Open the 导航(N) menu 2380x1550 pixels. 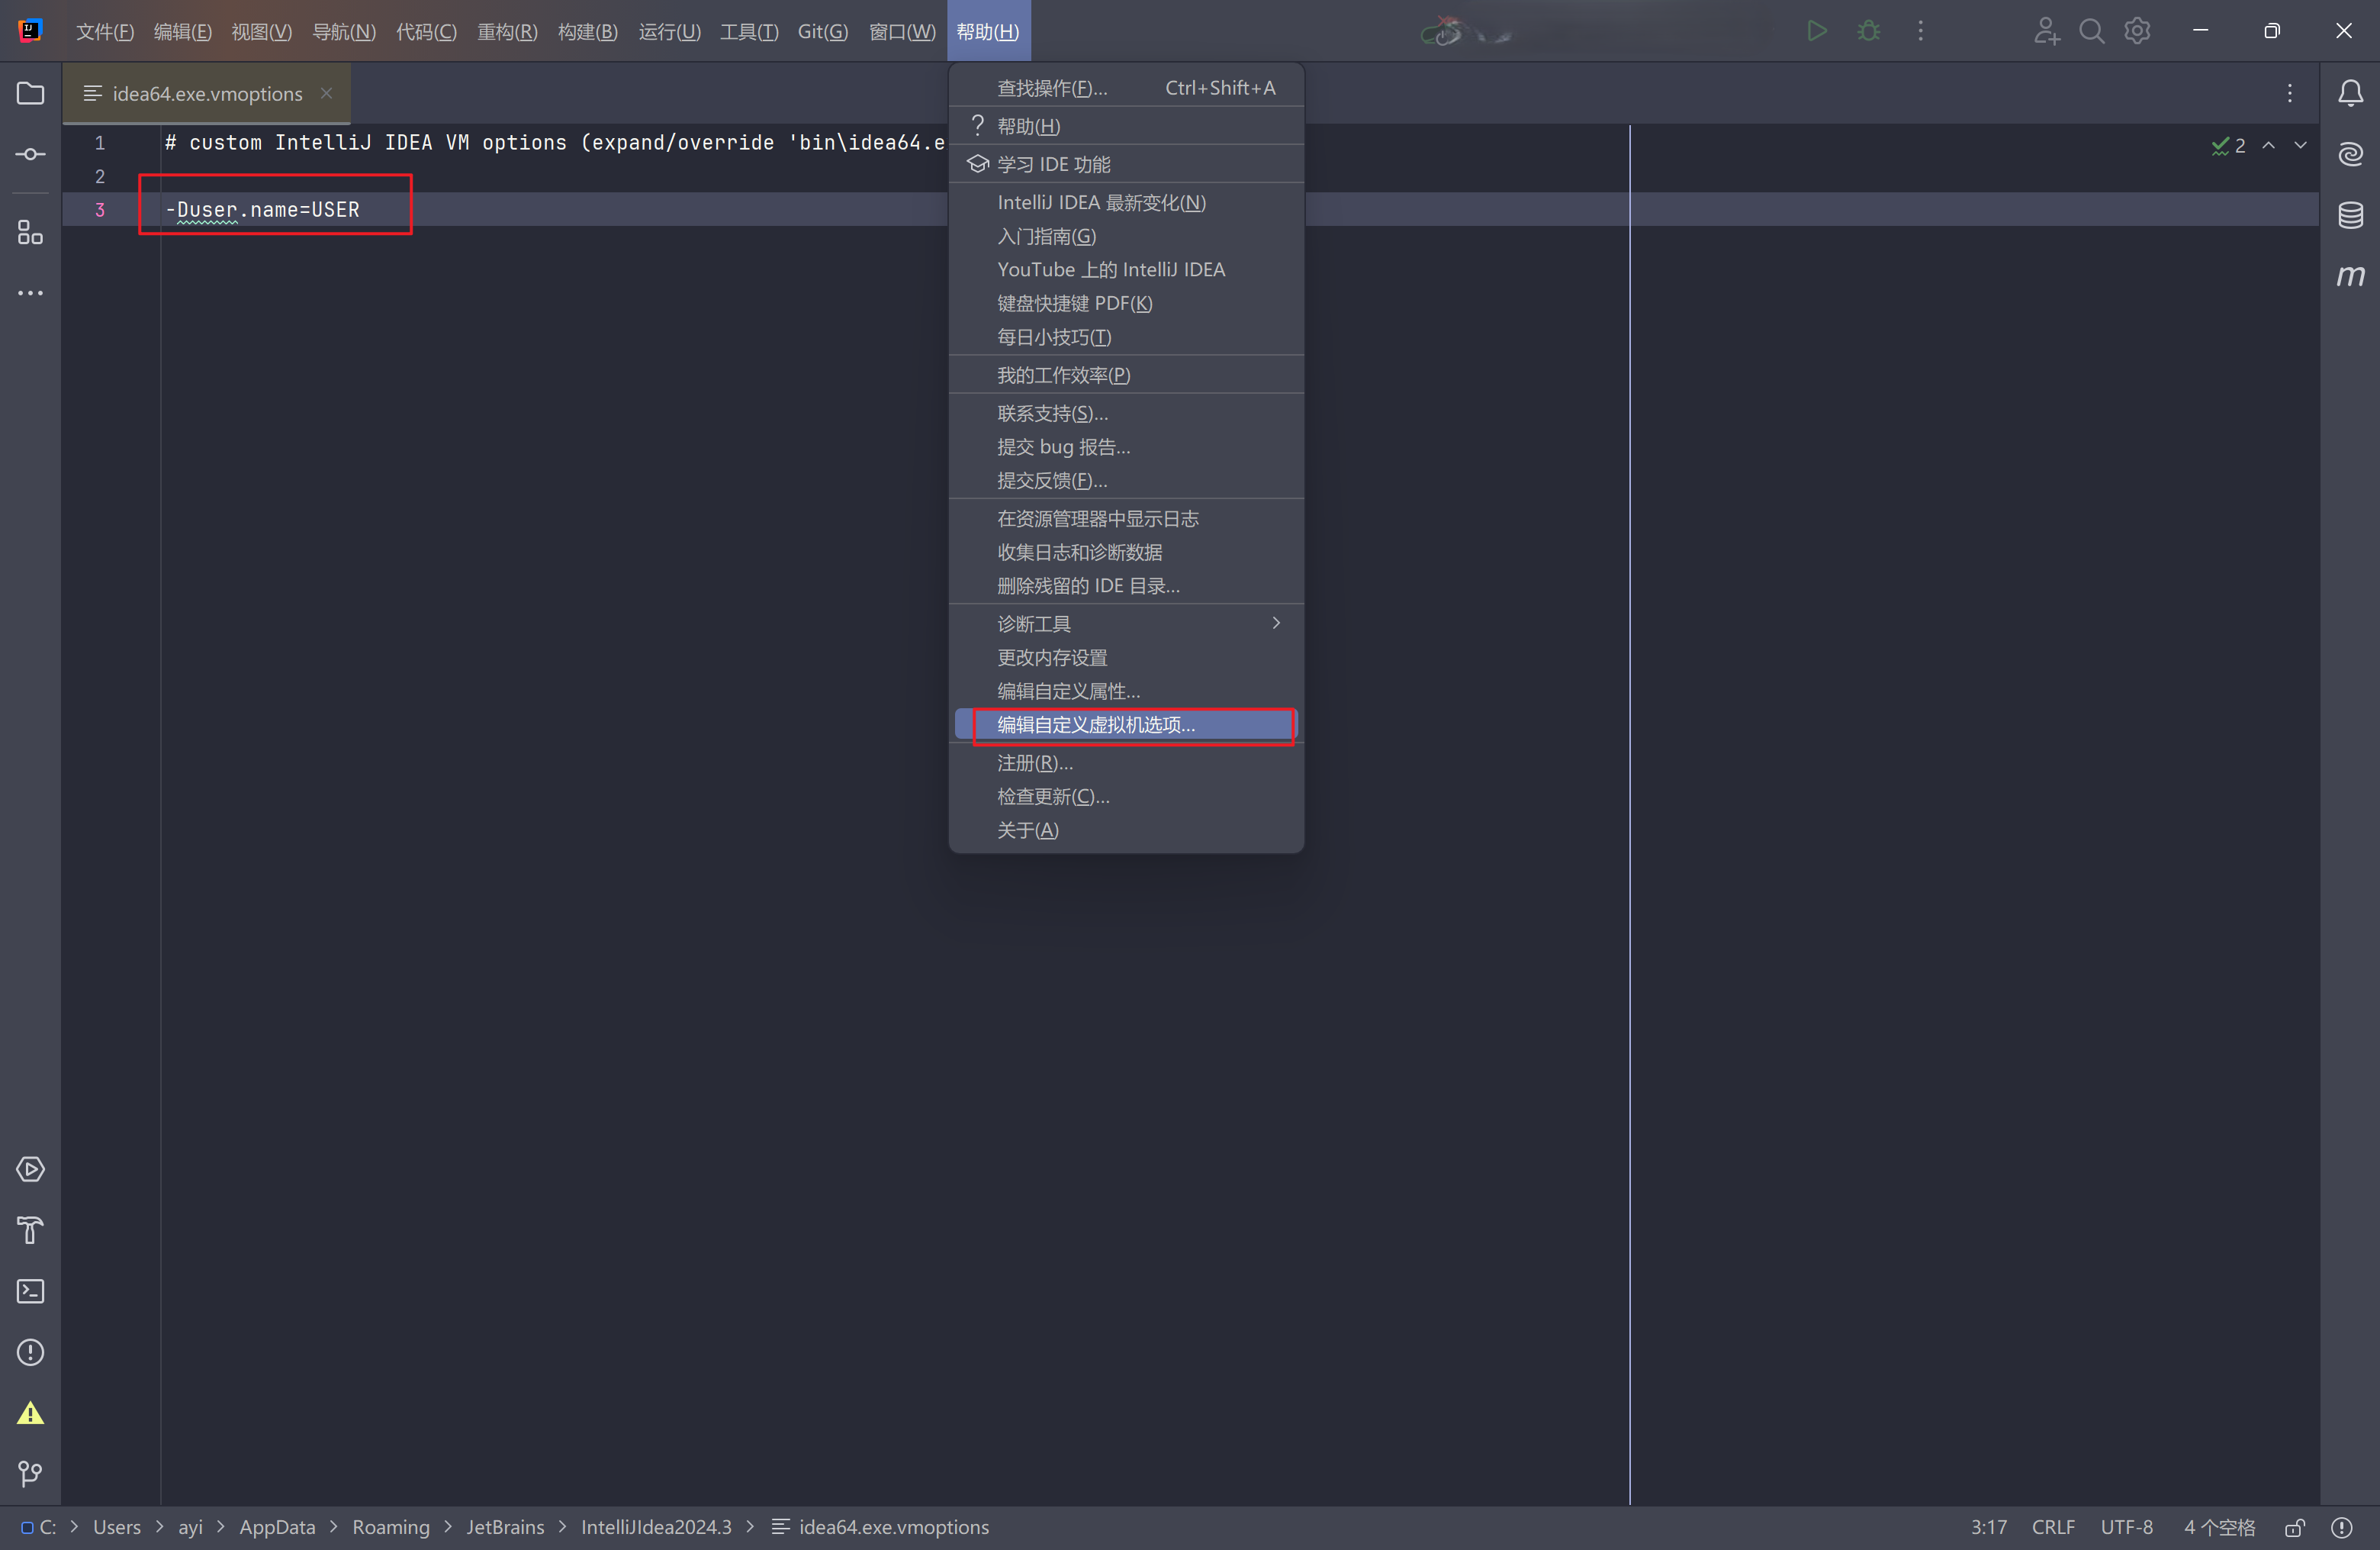(344, 31)
